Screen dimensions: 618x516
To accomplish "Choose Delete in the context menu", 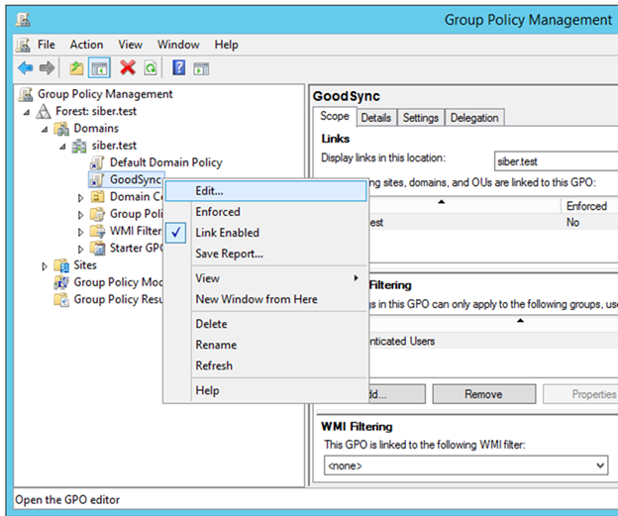I will click(x=266, y=324).
